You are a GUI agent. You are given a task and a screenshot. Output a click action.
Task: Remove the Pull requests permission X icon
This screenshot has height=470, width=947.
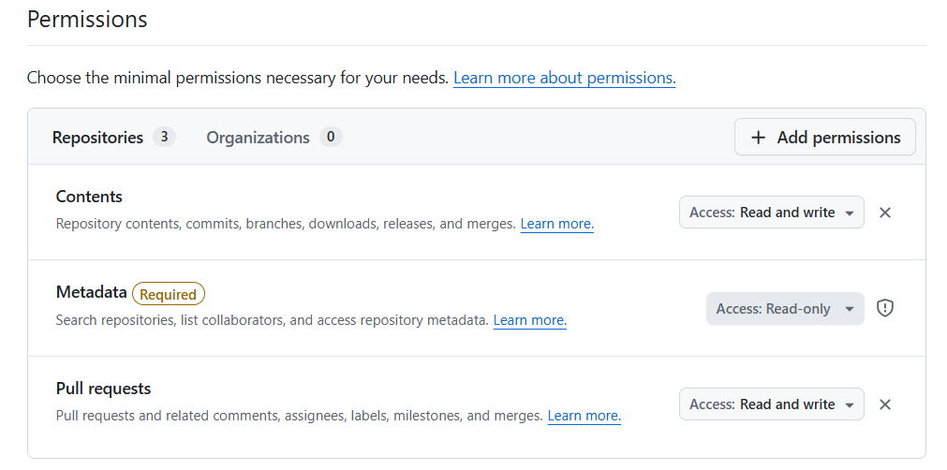(x=884, y=404)
